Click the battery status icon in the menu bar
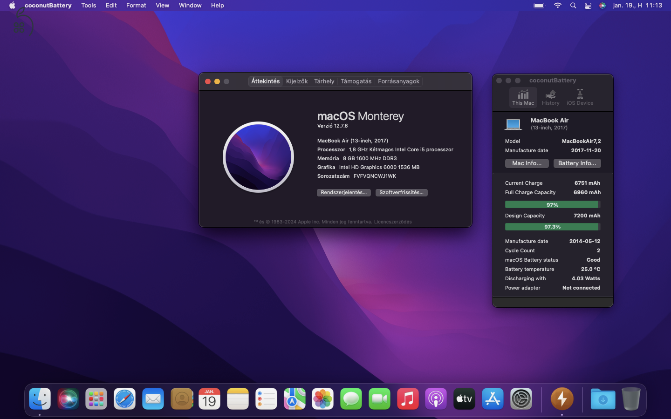This screenshot has width=671, height=419. 539,5
